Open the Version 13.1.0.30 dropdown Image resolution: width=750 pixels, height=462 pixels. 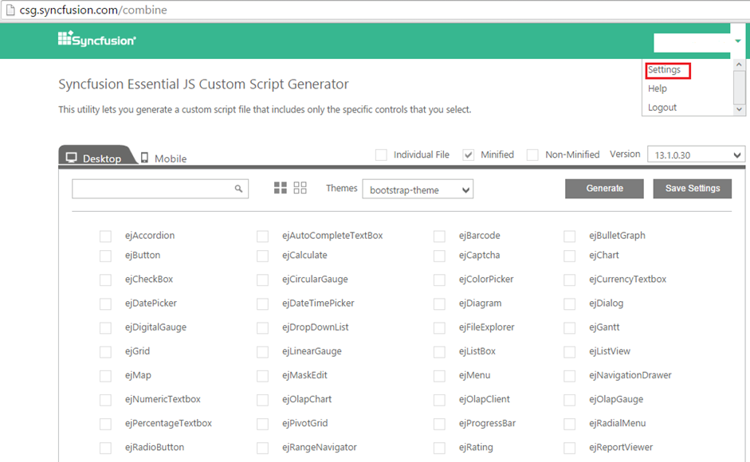point(696,155)
